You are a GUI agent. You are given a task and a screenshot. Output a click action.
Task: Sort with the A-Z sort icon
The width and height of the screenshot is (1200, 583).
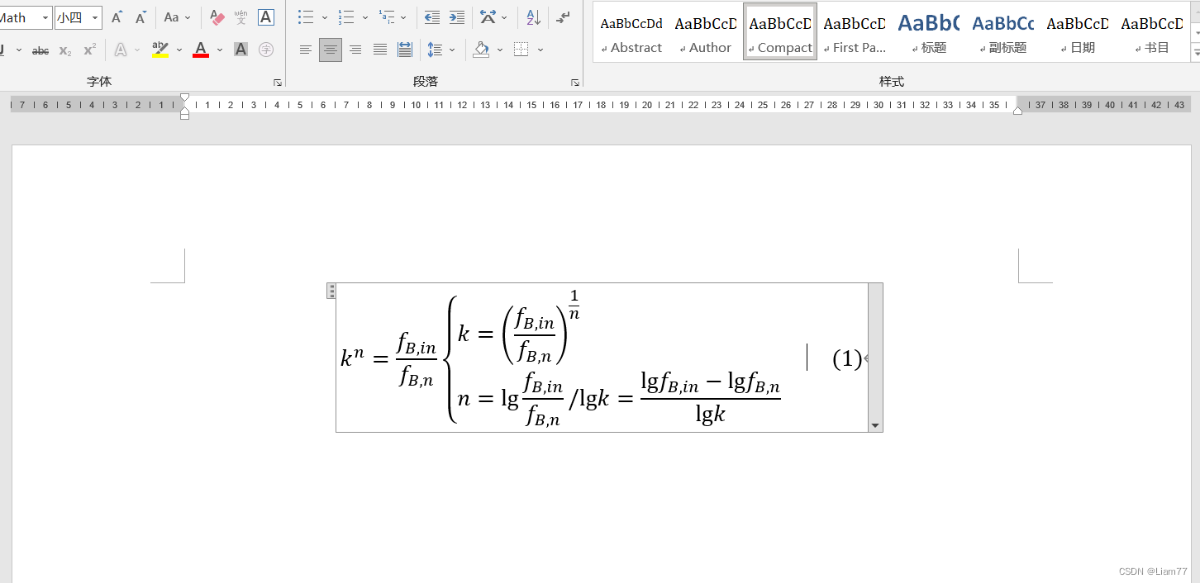point(534,17)
